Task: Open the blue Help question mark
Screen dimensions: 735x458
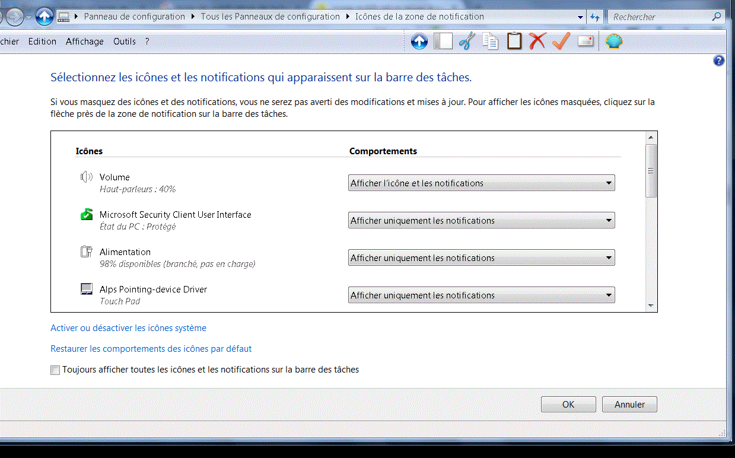Action: (719, 61)
